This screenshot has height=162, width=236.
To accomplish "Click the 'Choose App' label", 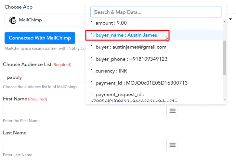I will click(x=19, y=7).
